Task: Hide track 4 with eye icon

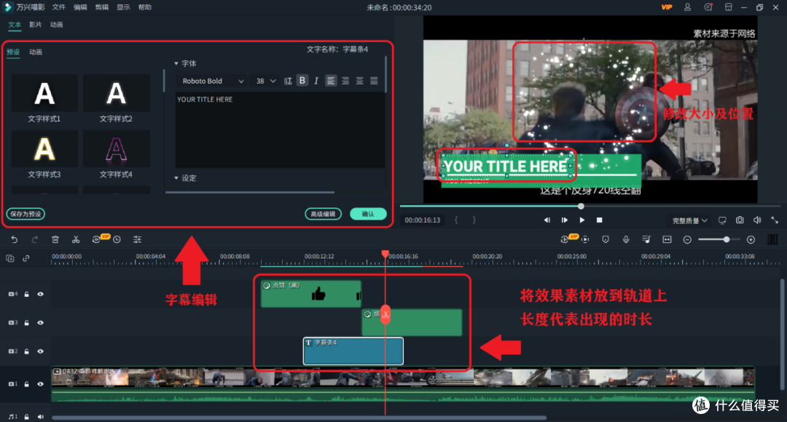Action: [40, 294]
